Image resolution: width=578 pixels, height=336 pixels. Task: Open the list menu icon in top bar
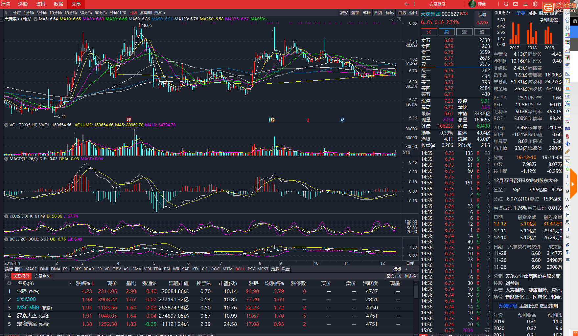pos(525,4)
